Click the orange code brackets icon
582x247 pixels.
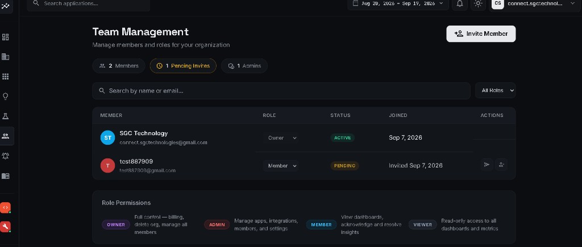click(x=5, y=208)
